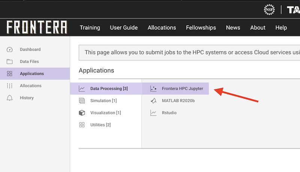The width and height of the screenshot is (300, 172).
Task: Click the History bell icon
Action: click(10, 98)
